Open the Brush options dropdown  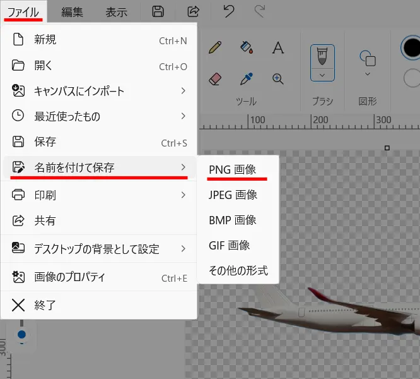[322, 75]
